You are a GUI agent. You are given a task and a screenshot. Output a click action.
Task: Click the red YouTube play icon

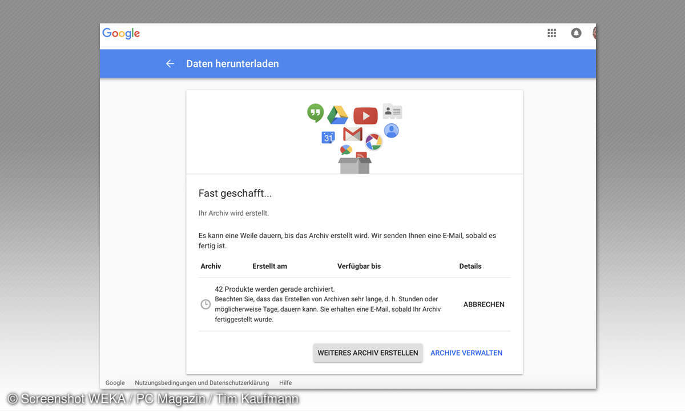[365, 116]
